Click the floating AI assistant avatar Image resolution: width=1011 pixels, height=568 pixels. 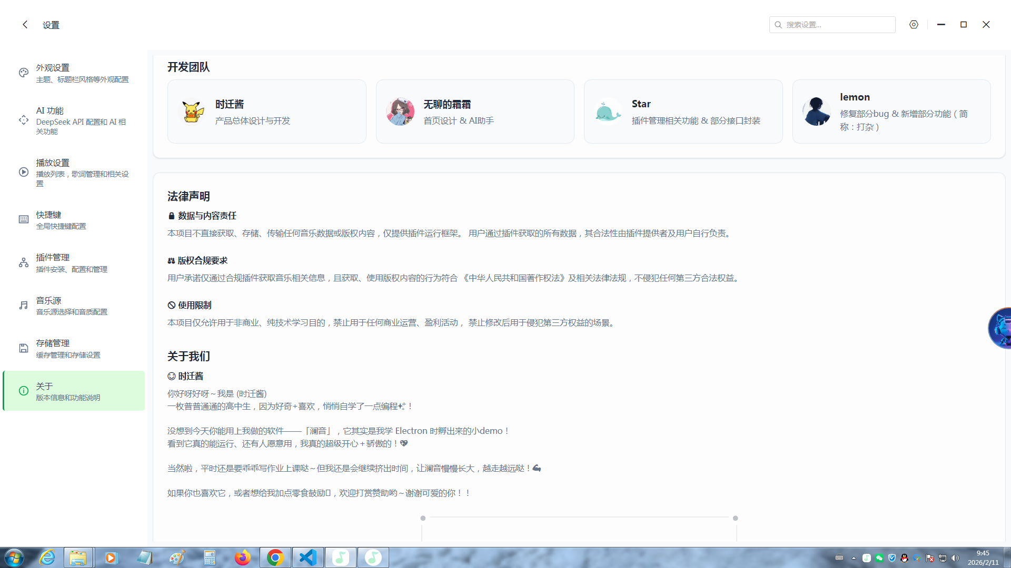point(1000,328)
